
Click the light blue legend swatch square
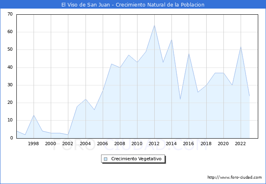click(106, 159)
